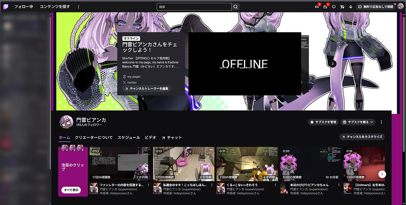406x205 pixels.
Task: Open clip title 本日のびびりビアンカちゃん
Action: pyautogui.click(x=309, y=185)
